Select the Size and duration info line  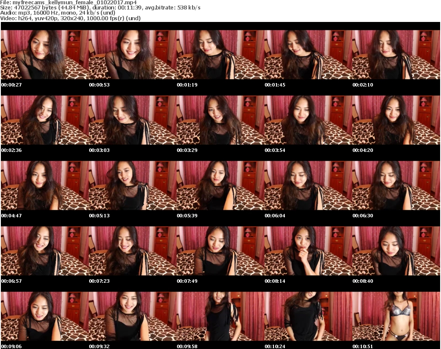(100, 8)
